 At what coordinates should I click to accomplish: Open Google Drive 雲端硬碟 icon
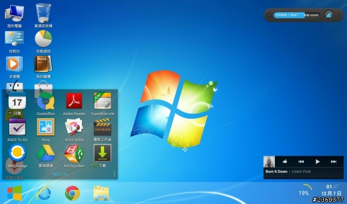(x=46, y=153)
